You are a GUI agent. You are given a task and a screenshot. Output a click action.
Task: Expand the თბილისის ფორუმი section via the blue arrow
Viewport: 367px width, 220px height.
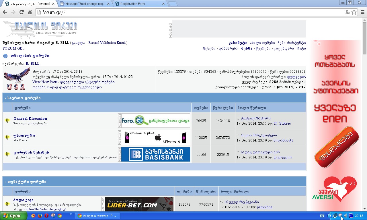(5, 56)
